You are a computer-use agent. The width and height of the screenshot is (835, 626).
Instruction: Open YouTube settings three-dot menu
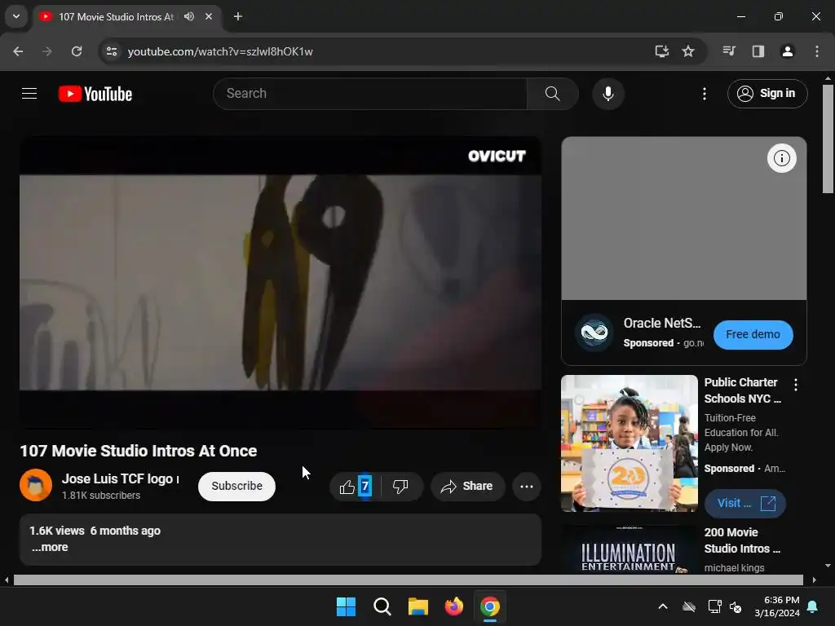point(704,94)
